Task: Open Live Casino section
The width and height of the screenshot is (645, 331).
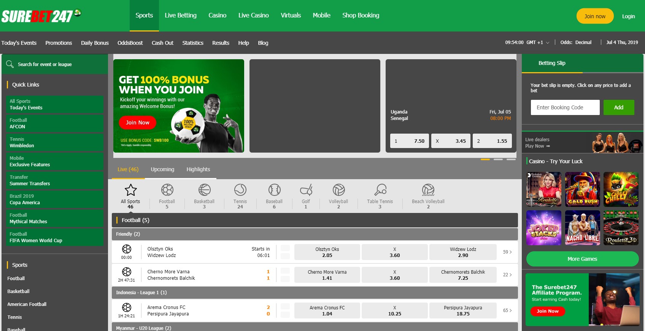Action: click(253, 16)
